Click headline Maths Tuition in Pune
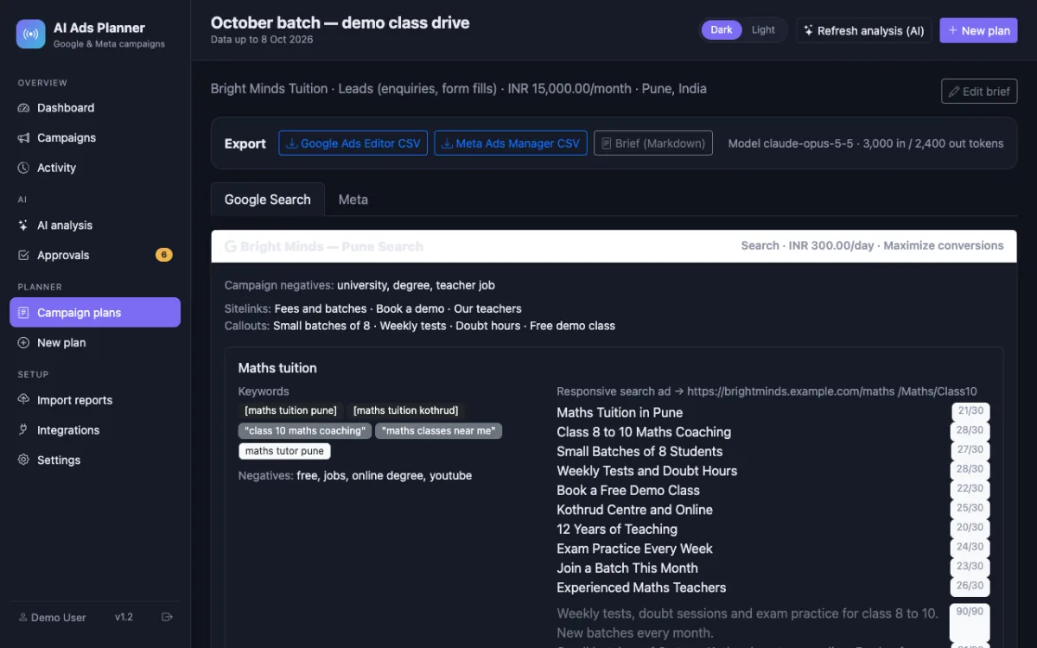 tap(620, 413)
